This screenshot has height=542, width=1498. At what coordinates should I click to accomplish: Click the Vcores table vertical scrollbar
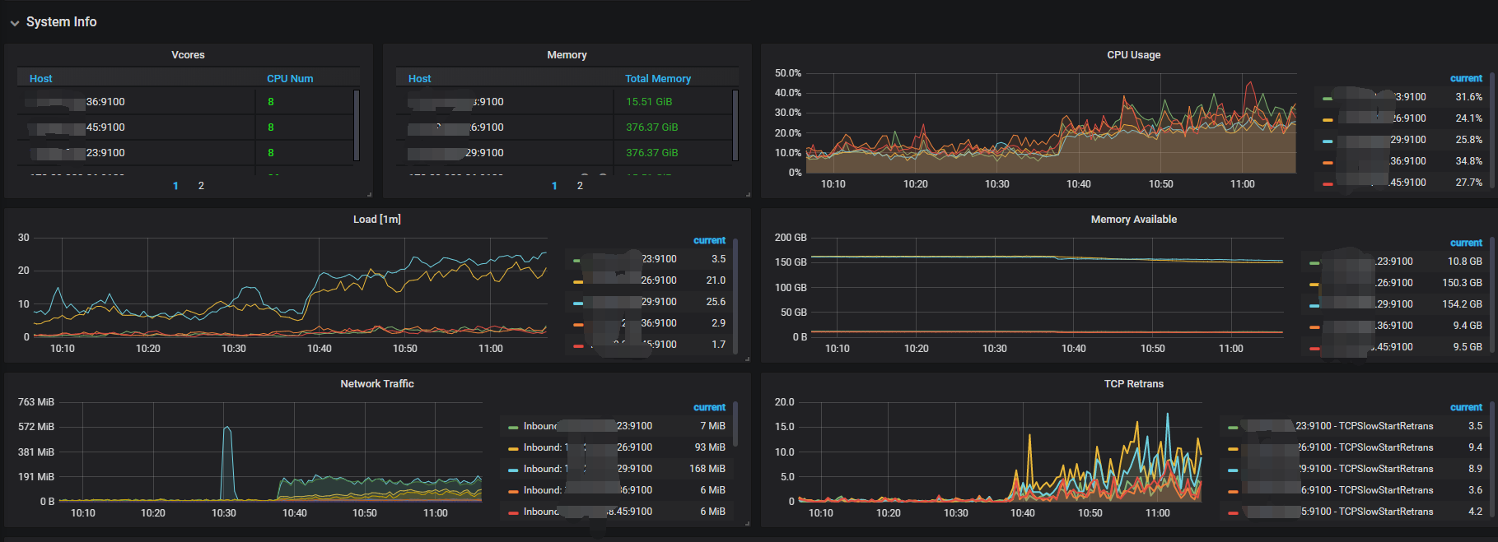pyautogui.click(x=357, y=125)
